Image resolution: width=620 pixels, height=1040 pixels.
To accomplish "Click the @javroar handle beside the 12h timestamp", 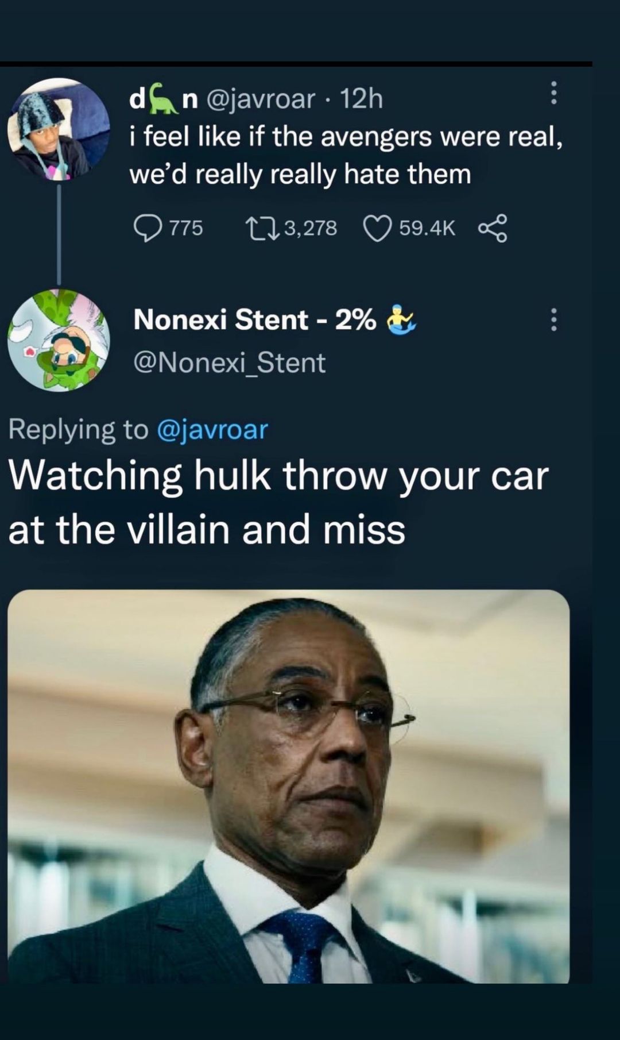I will click(260, 99).
